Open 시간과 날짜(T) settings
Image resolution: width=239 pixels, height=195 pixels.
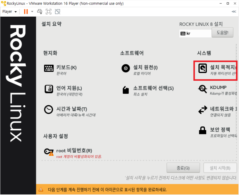coord(72,109)
